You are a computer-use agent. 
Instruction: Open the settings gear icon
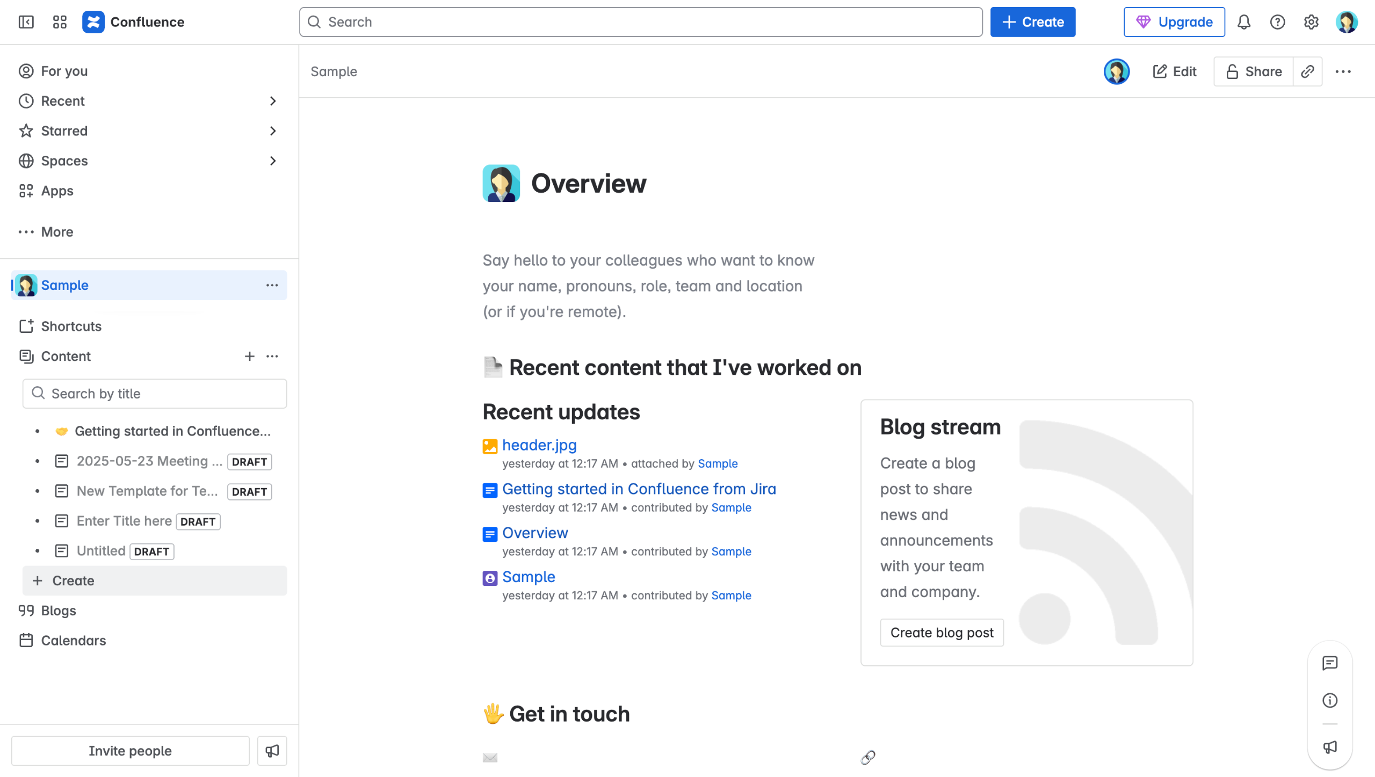tap(1311, 22)
